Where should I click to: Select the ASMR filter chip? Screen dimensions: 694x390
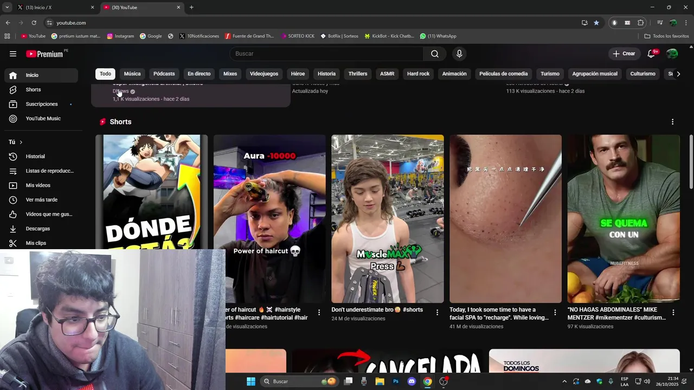[x=387, y=74]
